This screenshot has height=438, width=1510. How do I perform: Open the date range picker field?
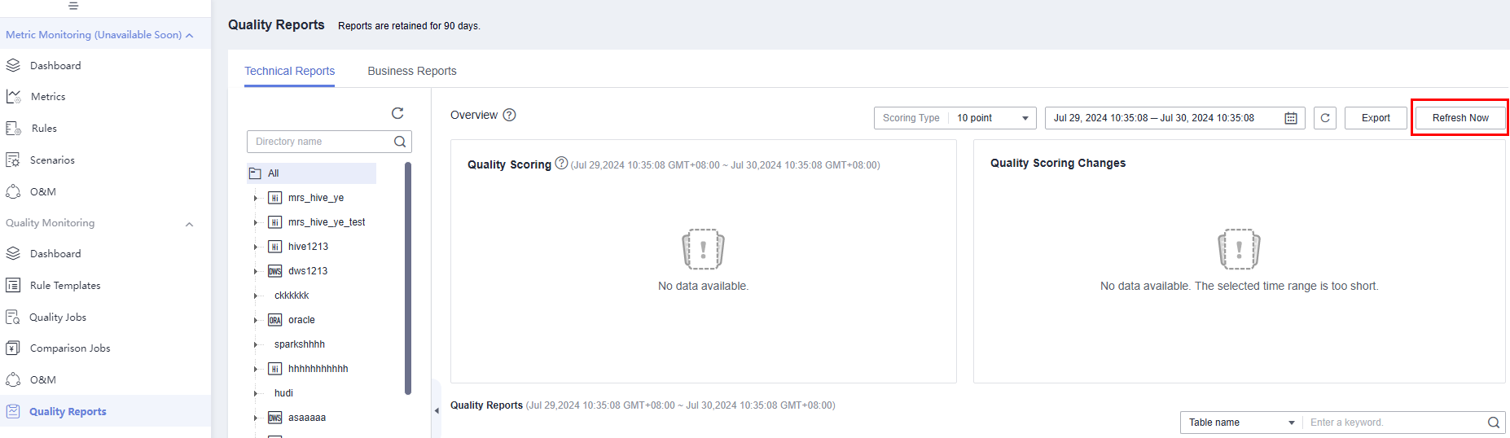[x=1174, y=118]
